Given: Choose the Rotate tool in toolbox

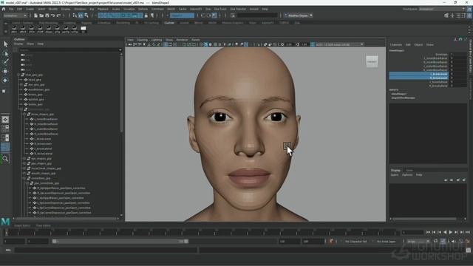Looking at the screenshot, I should pos(5,81).
